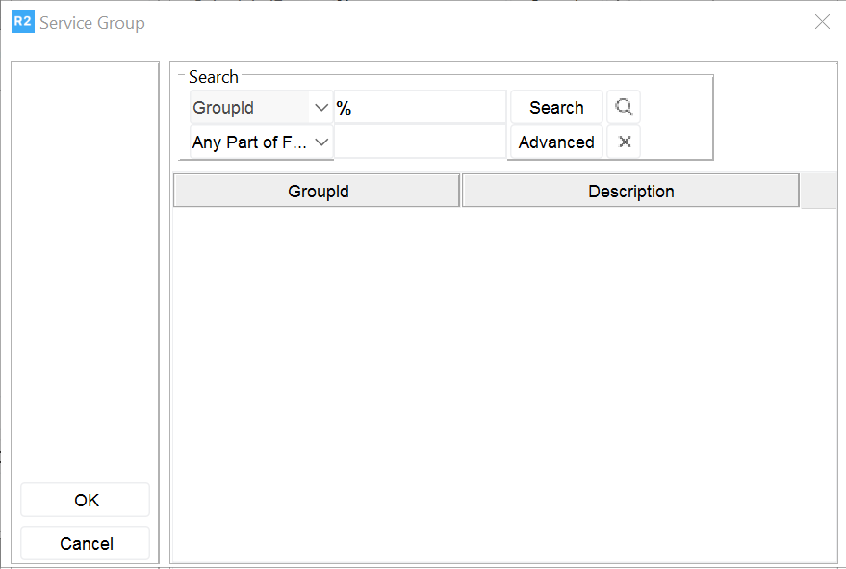Dismiss the dialog with Cancel button
The image size is (846, 569).
86,544
